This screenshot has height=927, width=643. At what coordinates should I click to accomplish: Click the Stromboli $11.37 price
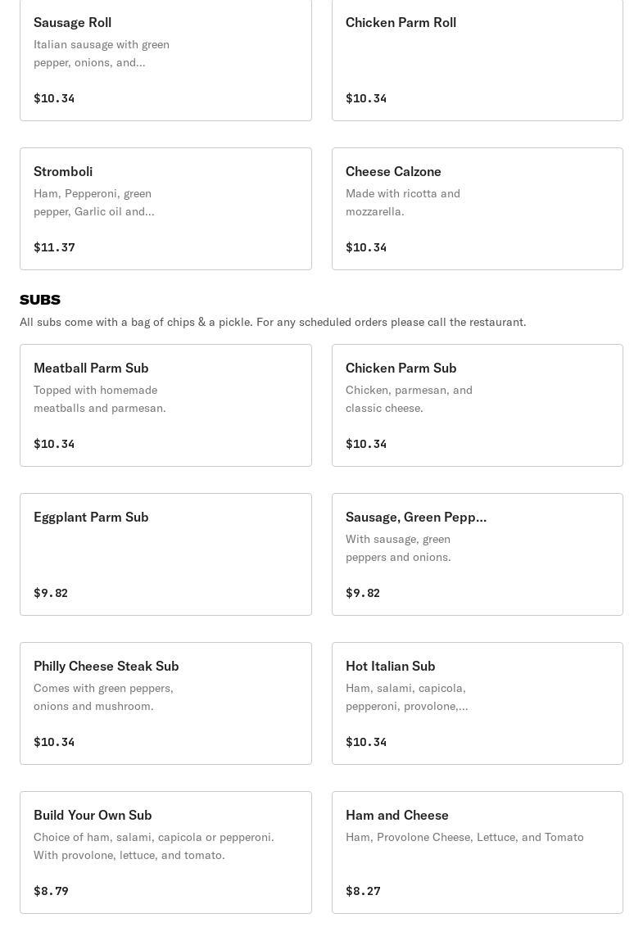[x=54, y=247]
